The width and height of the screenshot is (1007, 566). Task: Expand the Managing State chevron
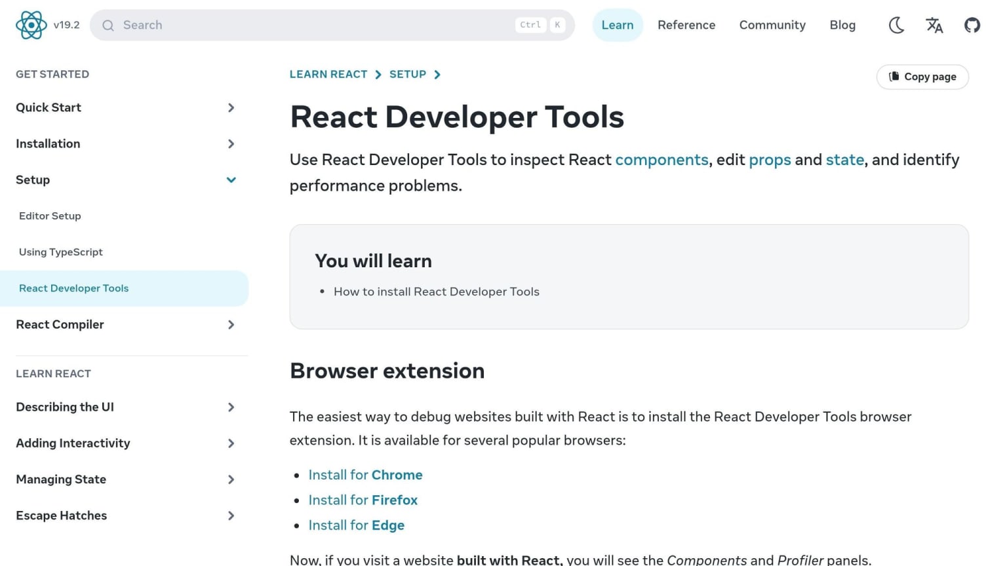click(231, 479)
